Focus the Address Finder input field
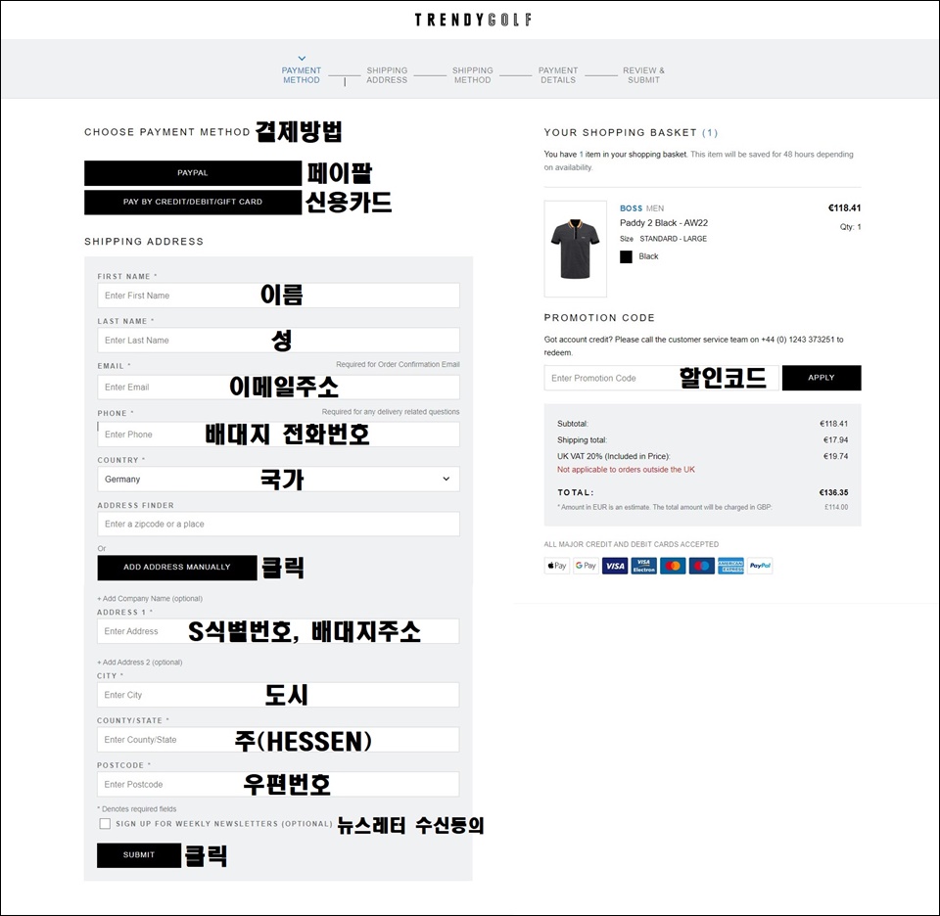This screenshot has width=940, height=916. pyautogui.click(x=278, y=525)
